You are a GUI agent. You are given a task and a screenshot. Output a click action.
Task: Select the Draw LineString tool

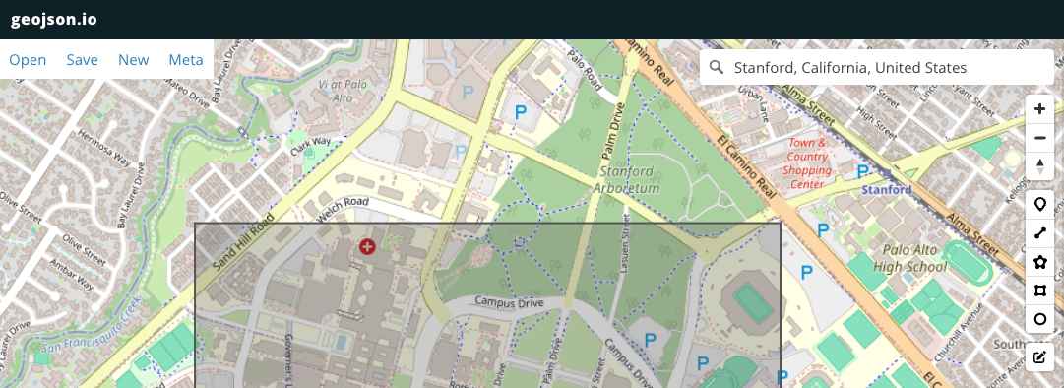point(1038,233)
